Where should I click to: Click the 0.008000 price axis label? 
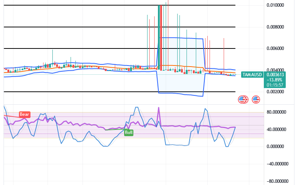coord(275,27)
